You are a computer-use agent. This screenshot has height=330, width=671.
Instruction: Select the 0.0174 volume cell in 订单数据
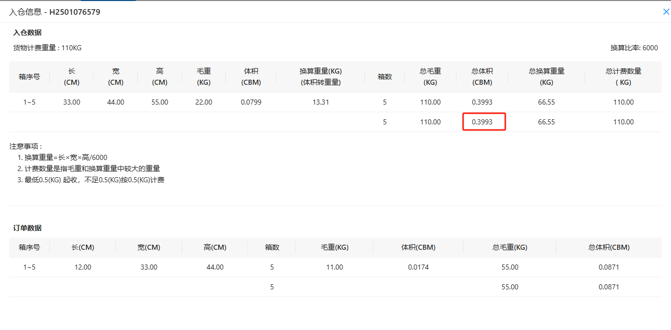(418, 267)
